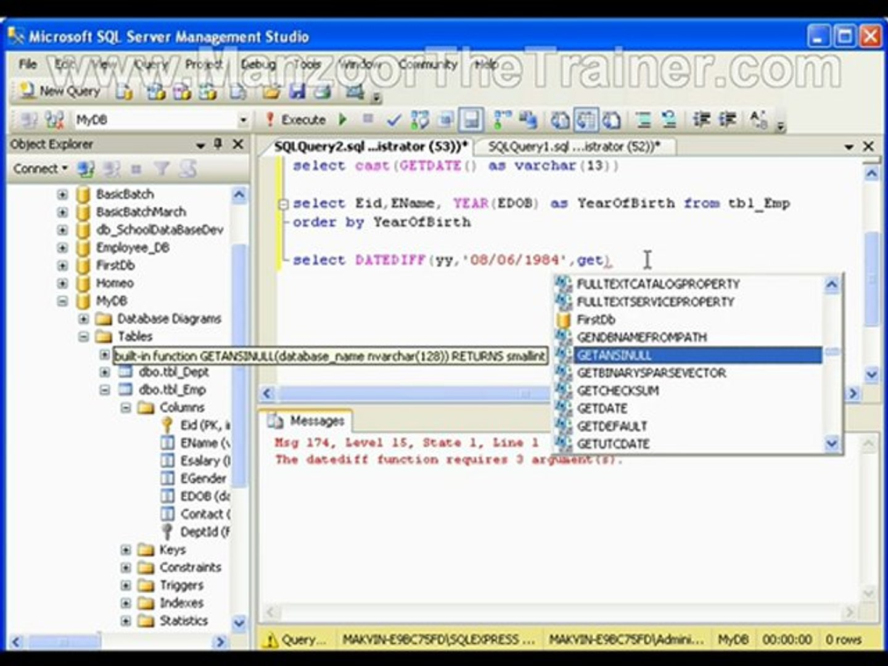This screenshot has width=888, height=666.
Task: Click the Open File folder icon
Action: [x=271, y=92]
